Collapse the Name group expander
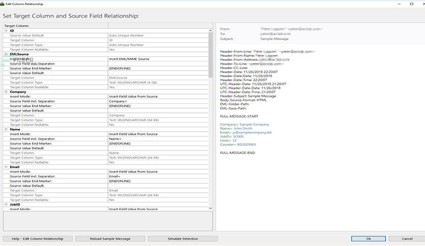This screenshot has height=246, width=425. click(x=6, y=129)
